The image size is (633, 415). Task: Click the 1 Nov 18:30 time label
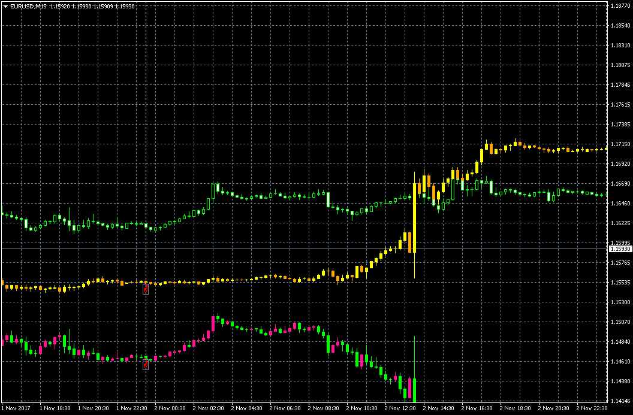[56, 408]
